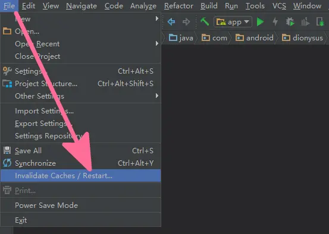Open the Navigate menu
Viewport: 329px width, 234px height.
click(82, 6)
